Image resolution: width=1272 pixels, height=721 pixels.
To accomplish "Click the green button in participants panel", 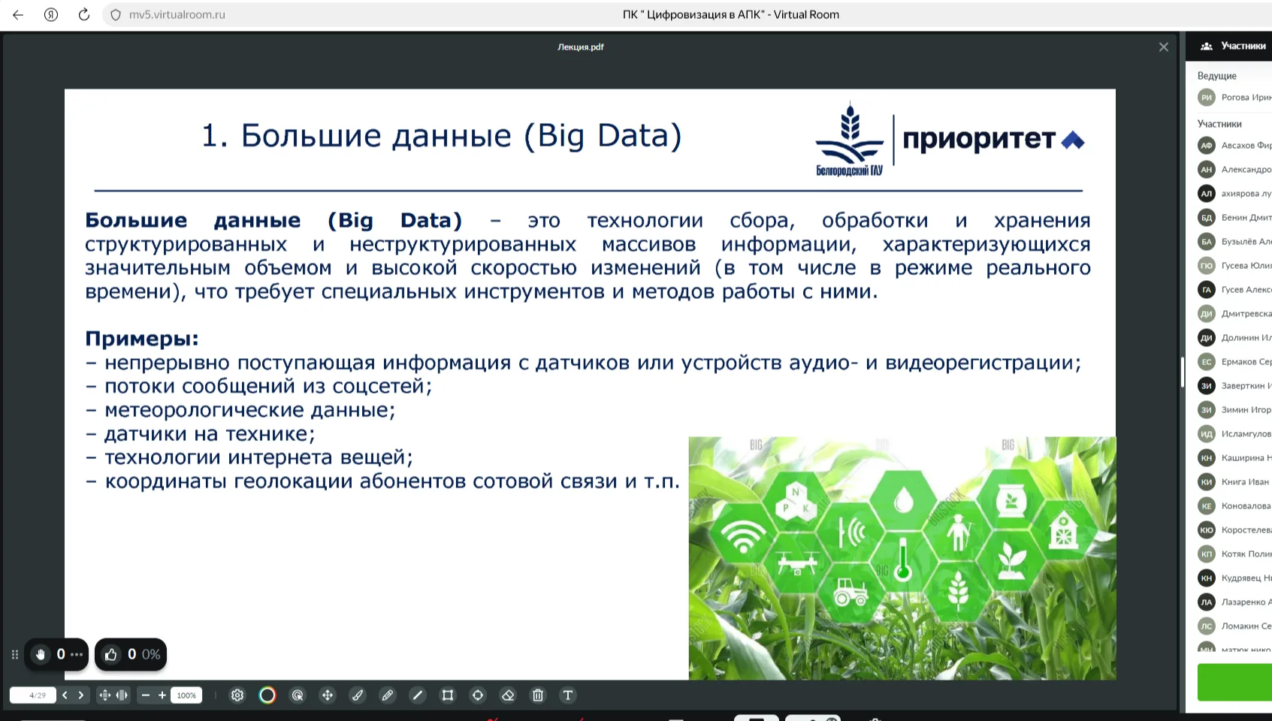I will tap(1234, 682).
